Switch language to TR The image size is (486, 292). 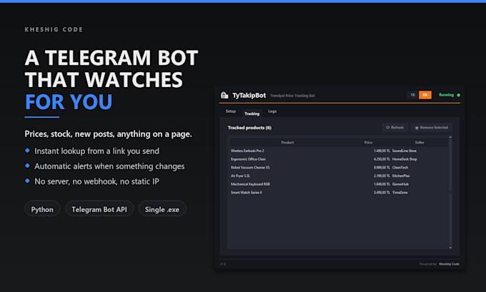click(412, 95)
